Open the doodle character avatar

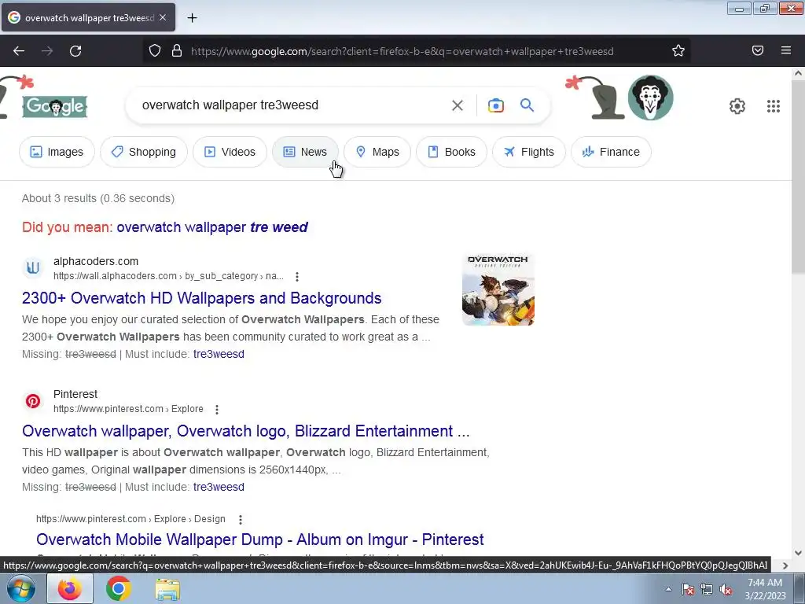point(650,98)
